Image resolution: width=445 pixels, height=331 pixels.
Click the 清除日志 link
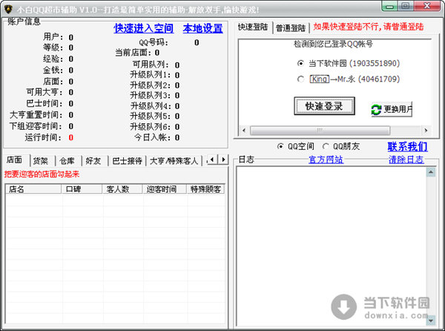[x=406, y=160]
